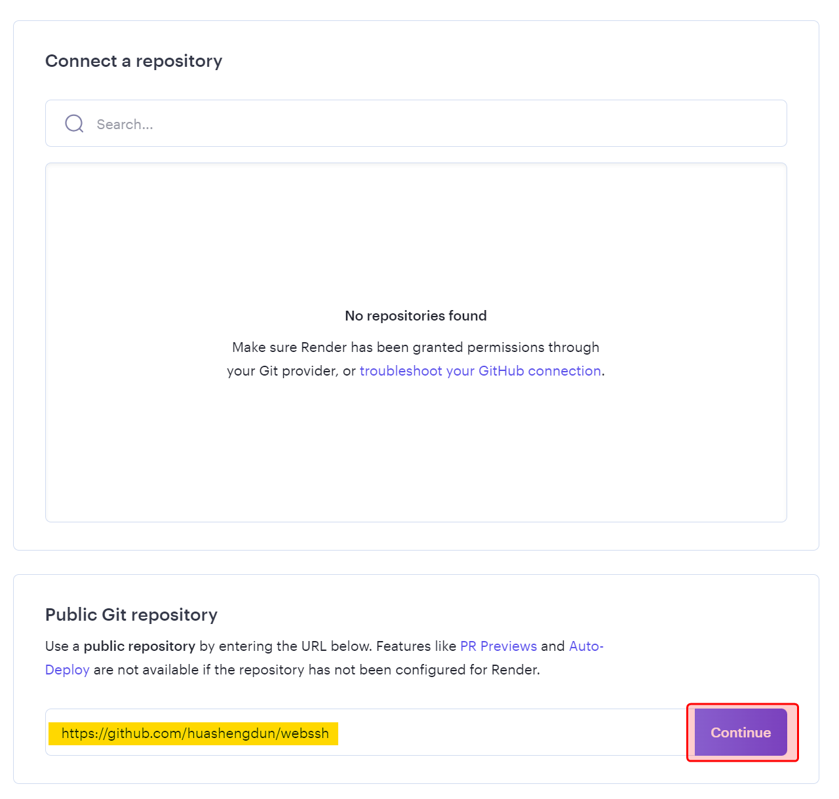Click the highlighted github.com/huashengdun/webssh URL text
Image resolution: width=839 pixels, height=799 pixels.
coord(195,733)
